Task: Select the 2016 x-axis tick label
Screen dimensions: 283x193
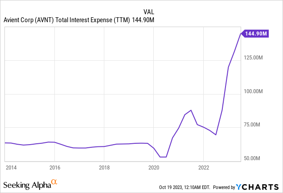Action: click(54, 167)
